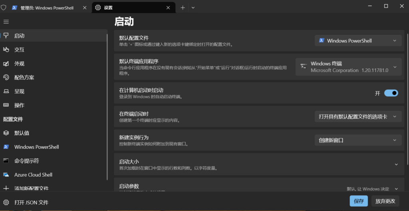Add a new profile with 添加新配置文件

31,188
